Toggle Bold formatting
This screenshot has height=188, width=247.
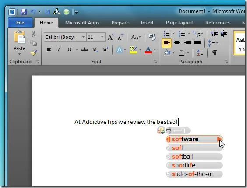pyautogui.click(x=49, y=50)
